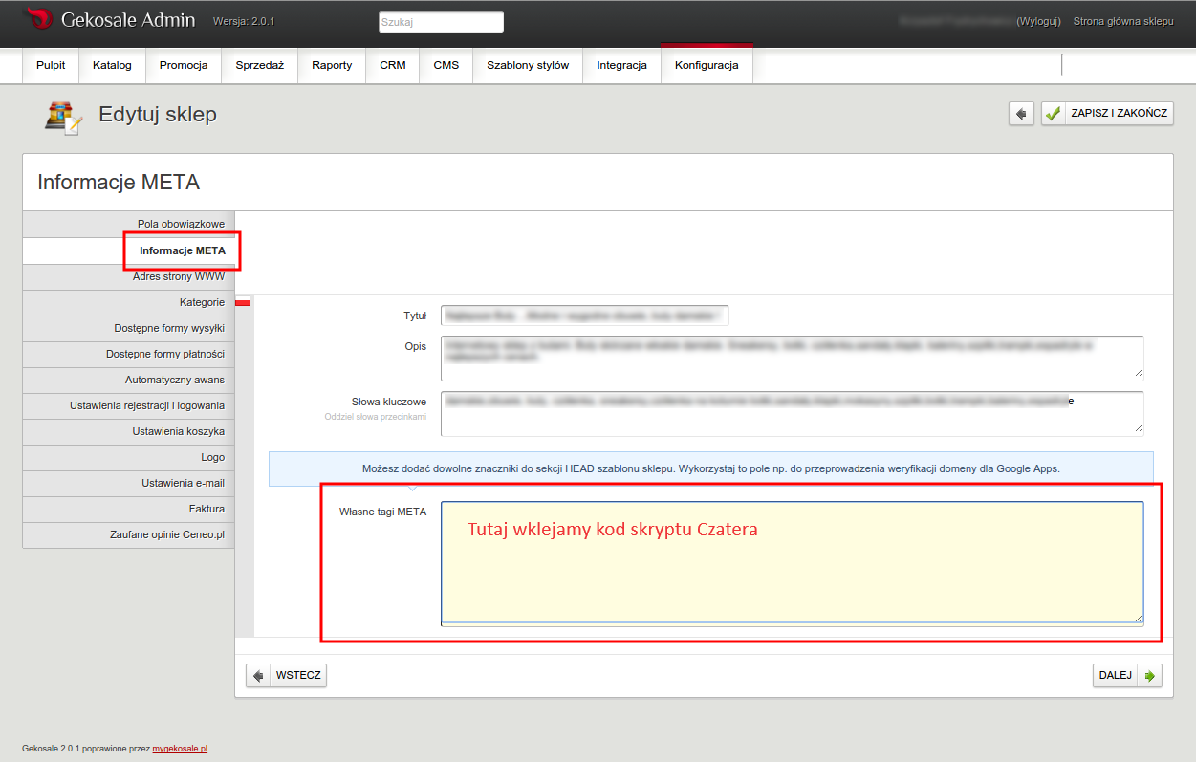This screenshot has width=1196, height=762.
Task: Click the Wyloguj link
Action: click(x=1037, y=21)
